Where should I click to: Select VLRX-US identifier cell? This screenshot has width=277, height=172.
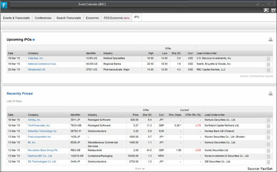(x=92, y=58)
